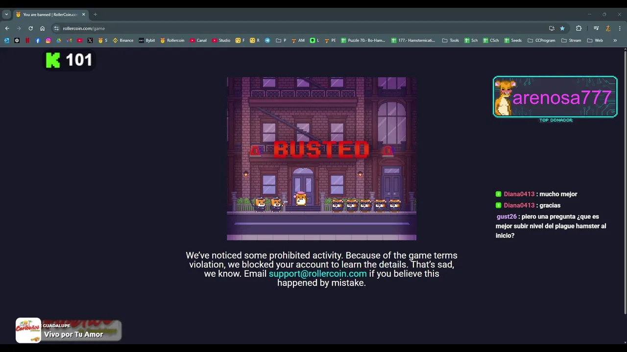Open the 'Puzzle 70.- Bo-Ham...' sheet bookmark
The image size is (627, 352).
[x=363, y=41]
